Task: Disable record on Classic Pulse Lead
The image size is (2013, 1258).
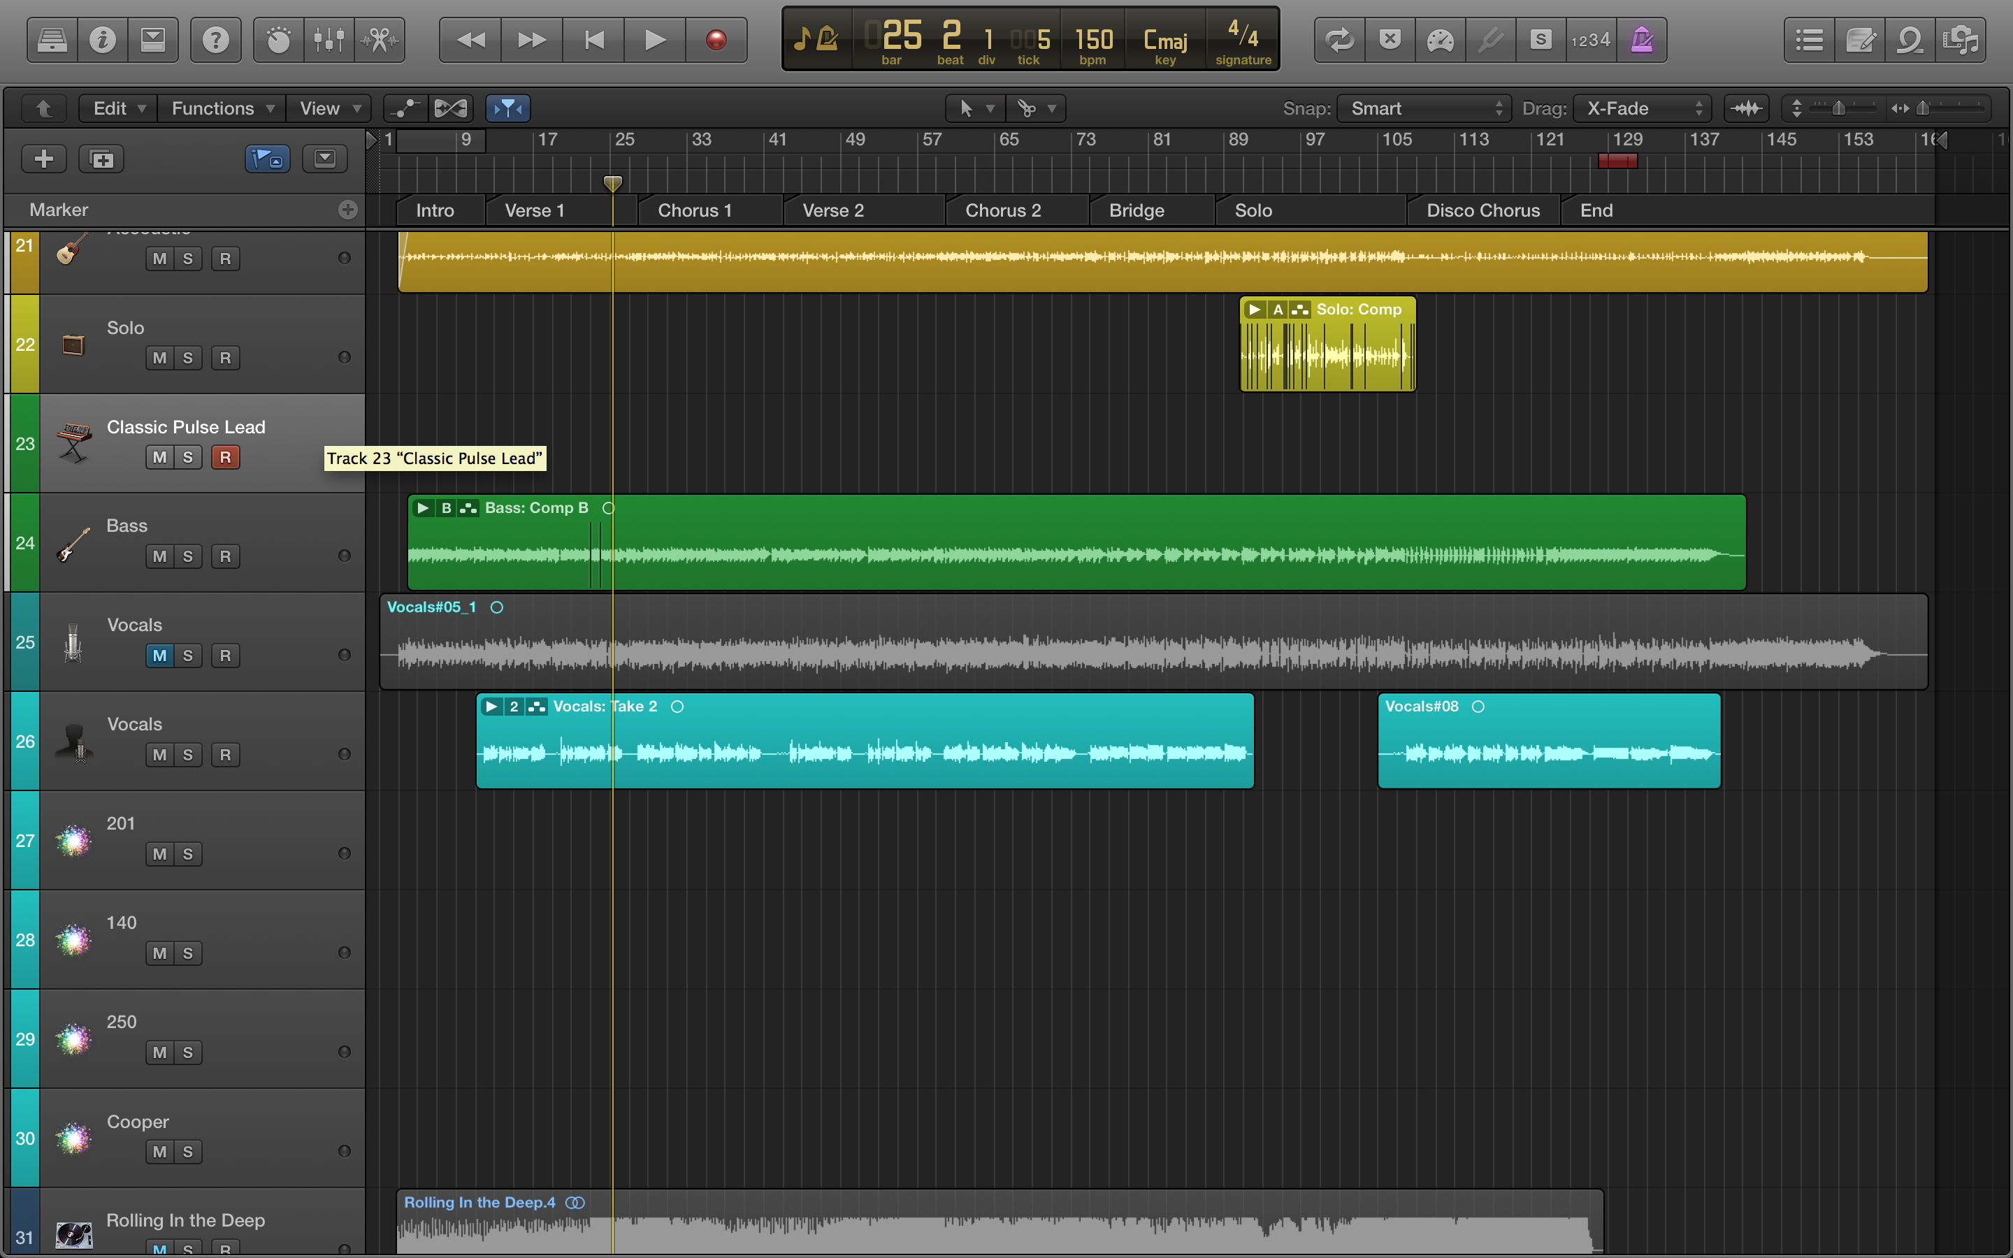Action: coord(224,457)
